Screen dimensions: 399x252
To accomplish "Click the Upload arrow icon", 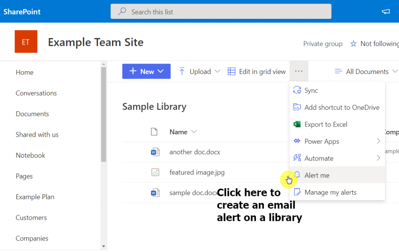I will [182, 71].
